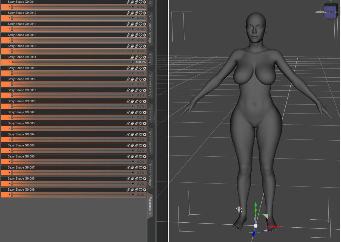Screen dimensions: 341x242
Task: Click the minus button on Sexy Shape G9 0018
Action: coord(9,106)
